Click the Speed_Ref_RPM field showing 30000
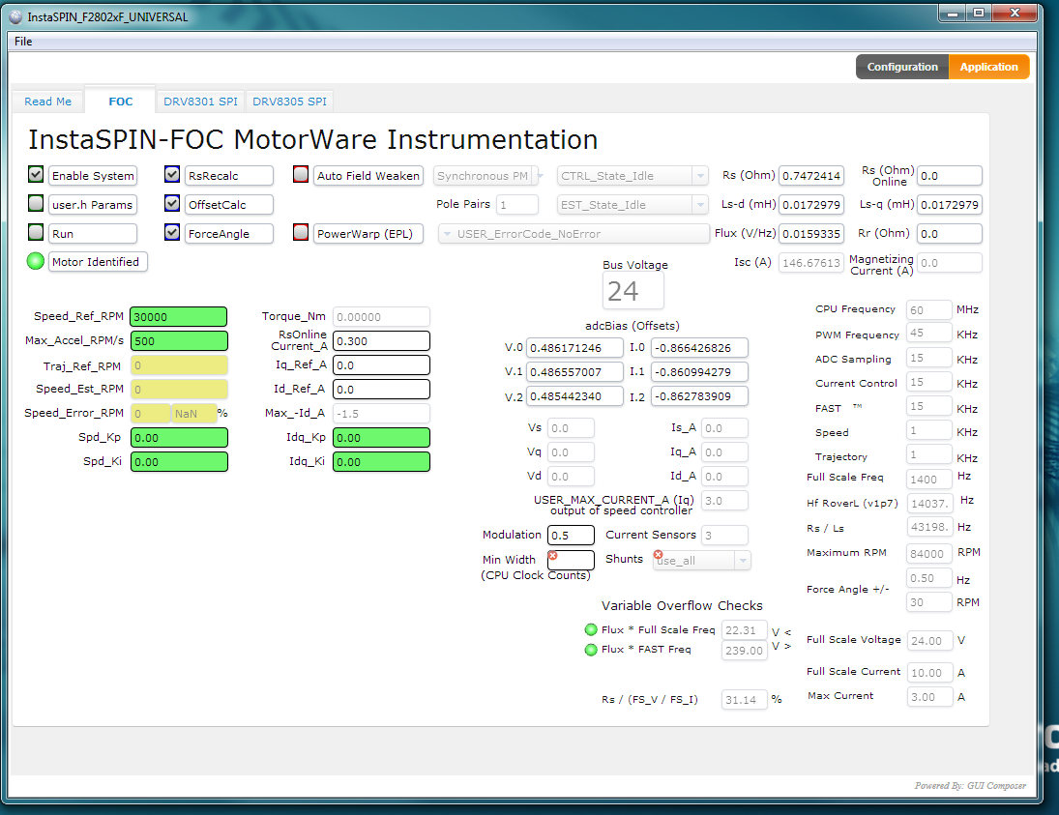The width and height of the screenshot is (1059, 815). coord(179,317)
